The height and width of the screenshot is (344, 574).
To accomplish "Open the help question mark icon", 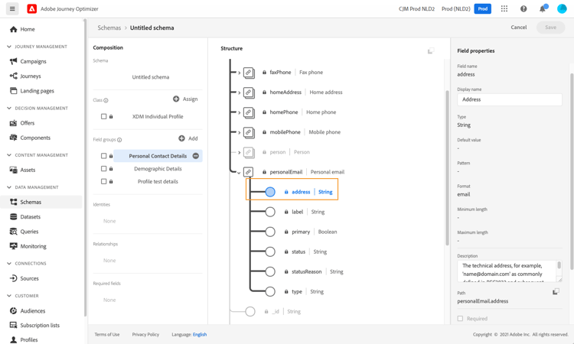I will point(523,9).
